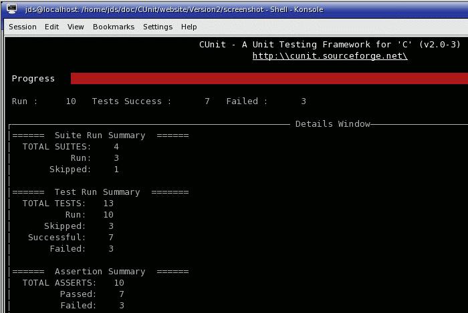
Task: Open the Session menu
Action: coord(23,27)
